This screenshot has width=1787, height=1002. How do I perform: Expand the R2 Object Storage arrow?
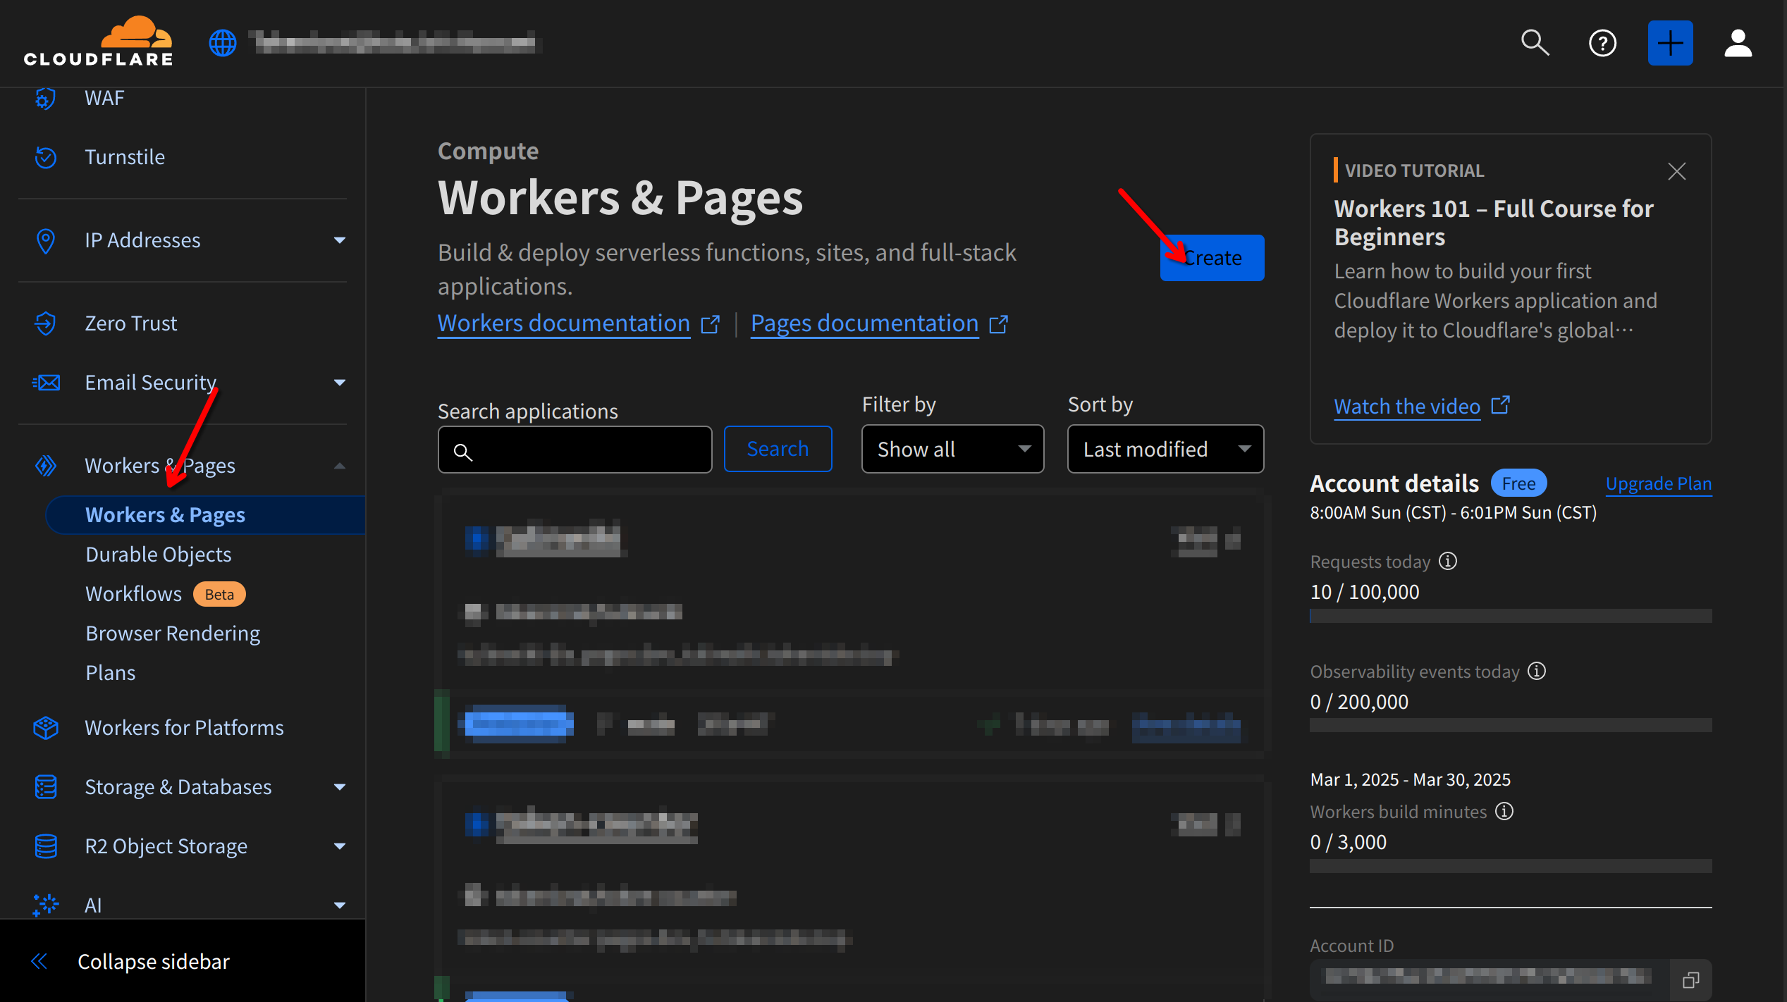340,846
